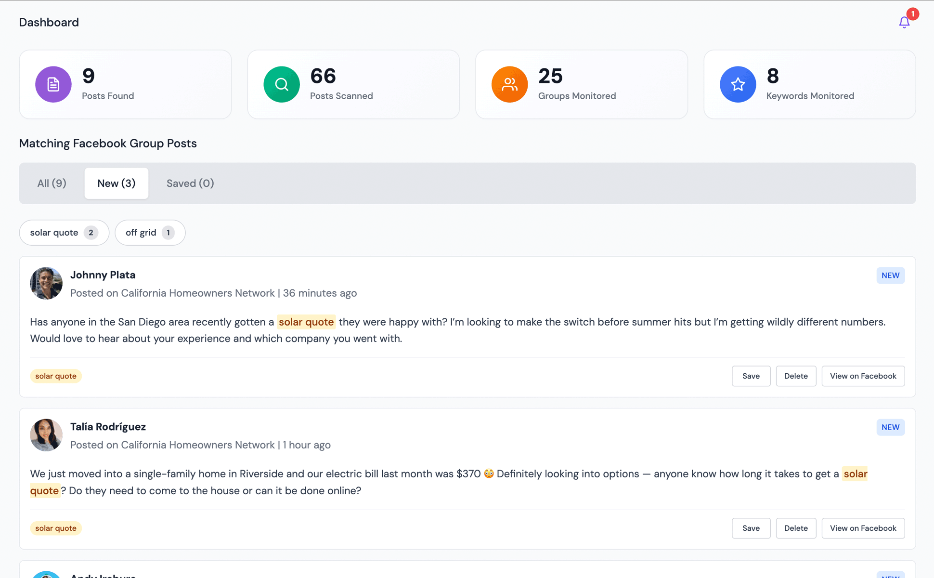Click the NEW badge on Johnny Plata's post

point(890,276)
